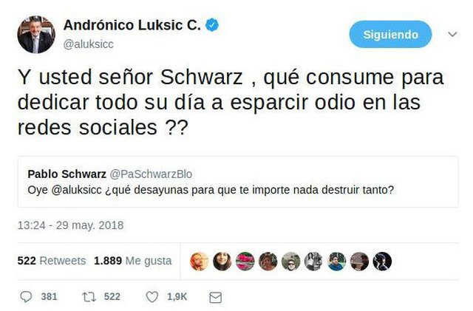Open Andrónico Luksic's profile picture
The height and width of the screenshot is (311, 473).
pos(36,35)
